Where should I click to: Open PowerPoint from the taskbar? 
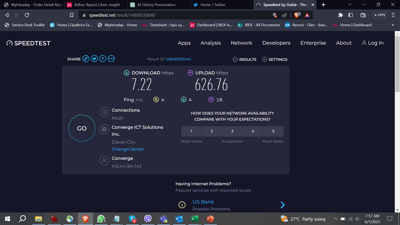[x=210, y=219]
